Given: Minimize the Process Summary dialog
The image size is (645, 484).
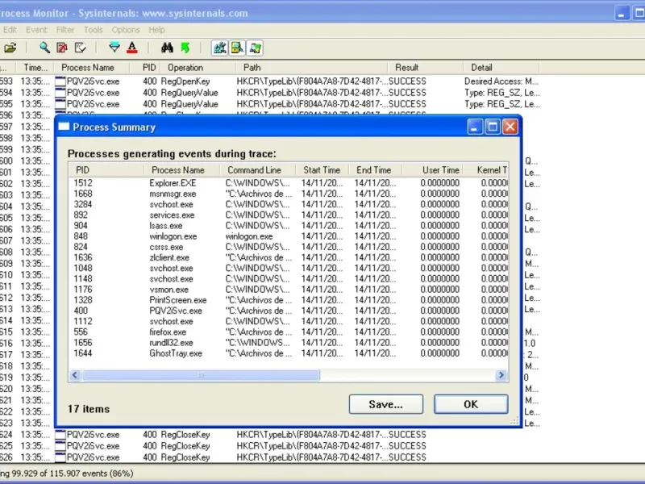Looking at the screenshot, I should 475,127.
